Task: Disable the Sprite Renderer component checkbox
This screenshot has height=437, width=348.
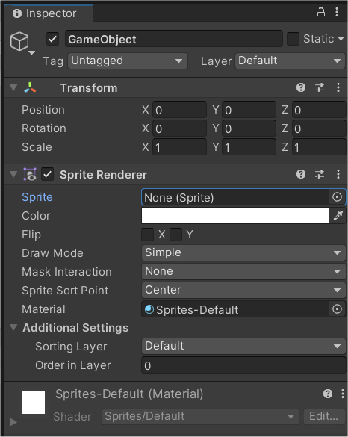Action: tap(47, 175)
